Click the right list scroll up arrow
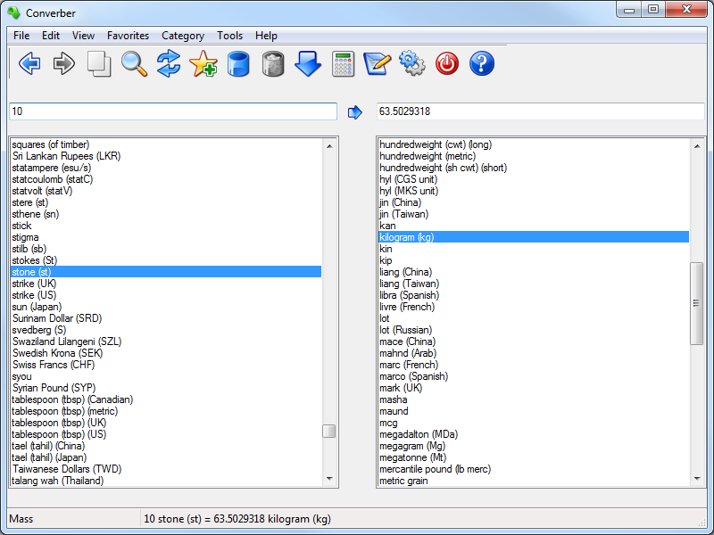714x535 pixels. tap(697, 145)
